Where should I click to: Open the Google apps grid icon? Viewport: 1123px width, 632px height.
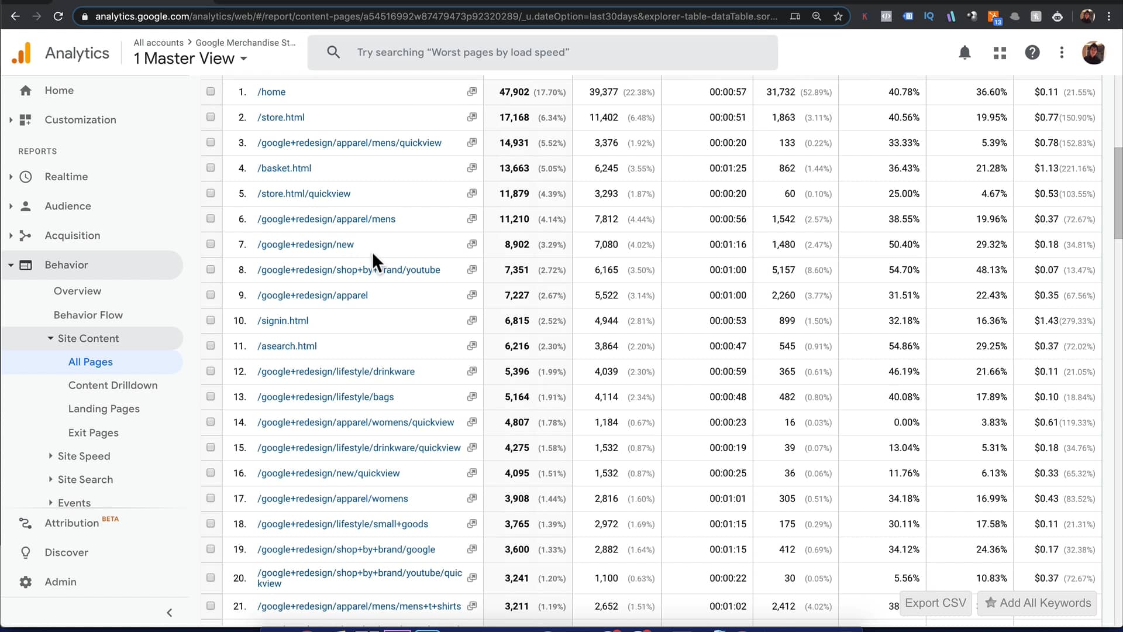pos(1000,52)
